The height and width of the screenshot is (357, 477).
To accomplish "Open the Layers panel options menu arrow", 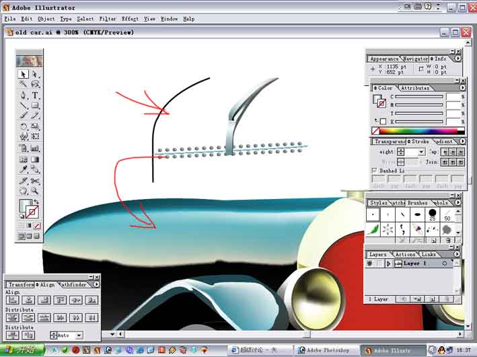I will 457,254.
